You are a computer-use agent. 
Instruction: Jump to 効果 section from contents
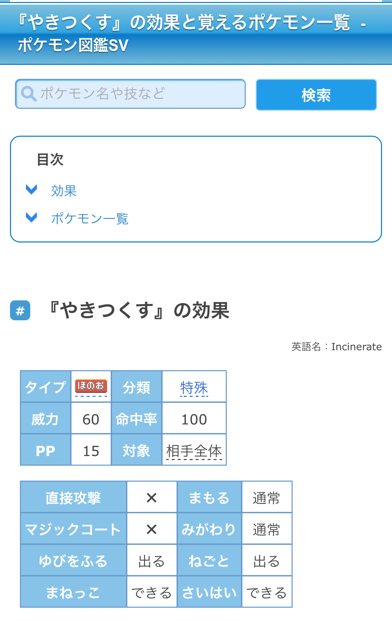tap(64, 191)
